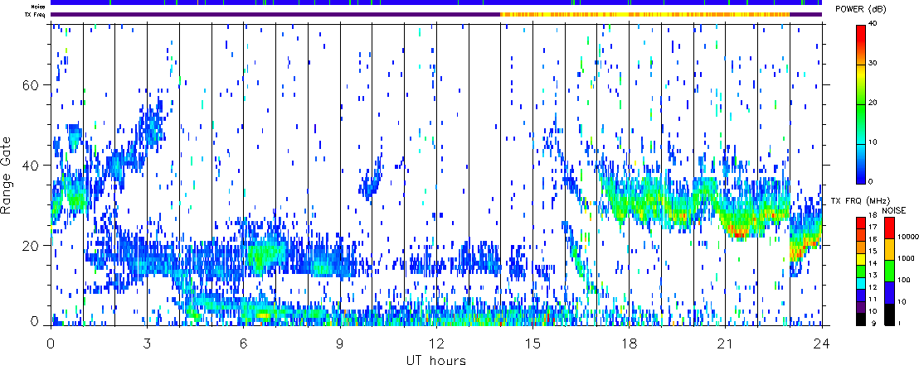919x365 pixels.
Task: Click the 20 value on POWER scale
Action: coord(874,103)
